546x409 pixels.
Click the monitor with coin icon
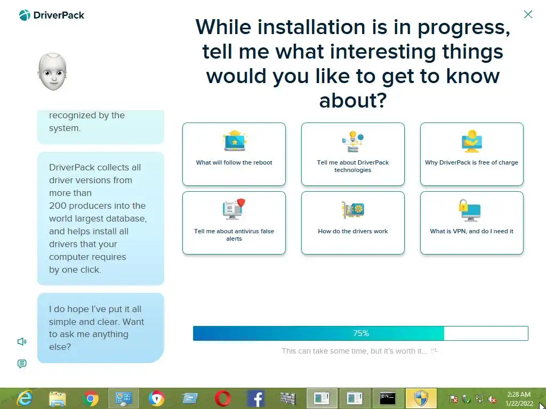click(x=472, y=141)
